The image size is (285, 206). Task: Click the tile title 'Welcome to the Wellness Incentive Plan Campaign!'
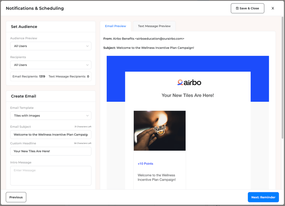(157, 178)
